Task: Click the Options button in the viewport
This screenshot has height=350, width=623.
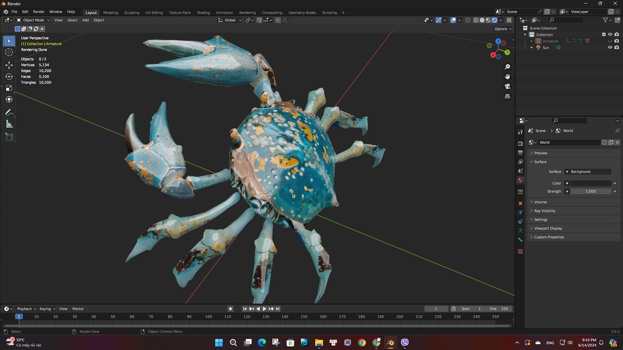Action: 503,29
